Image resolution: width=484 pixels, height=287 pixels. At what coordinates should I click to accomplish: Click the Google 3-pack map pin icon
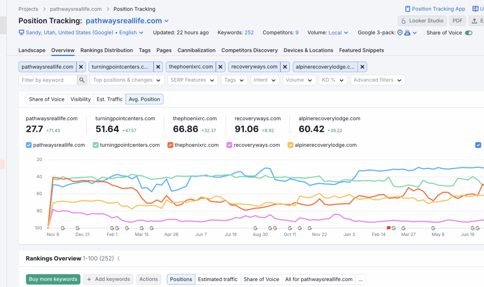tap(400, 33)
